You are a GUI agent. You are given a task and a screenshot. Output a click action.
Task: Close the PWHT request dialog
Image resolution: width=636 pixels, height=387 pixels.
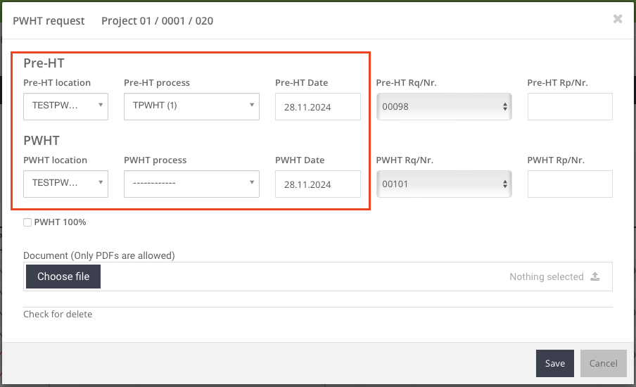618,19
